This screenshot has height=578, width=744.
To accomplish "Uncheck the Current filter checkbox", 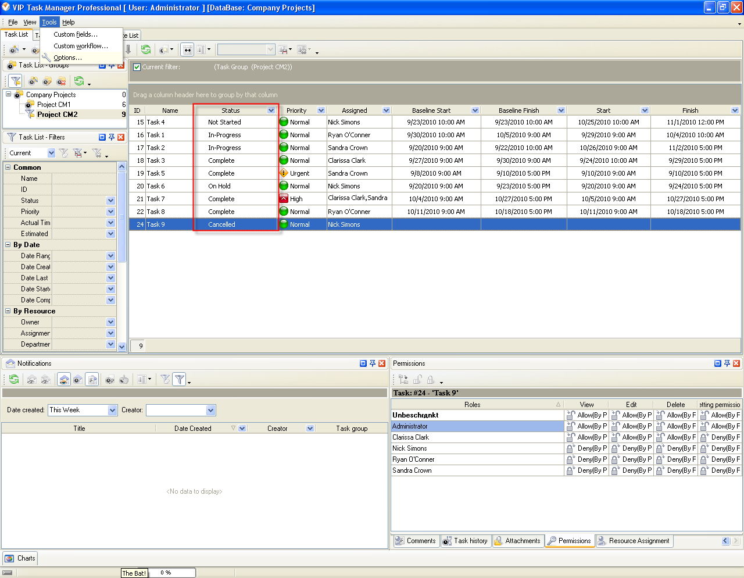I will 137,67.
